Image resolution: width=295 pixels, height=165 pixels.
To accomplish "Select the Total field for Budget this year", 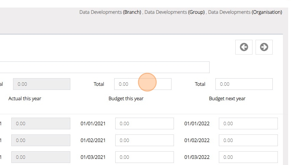I will pyautogui.click(x=143, y=84).
